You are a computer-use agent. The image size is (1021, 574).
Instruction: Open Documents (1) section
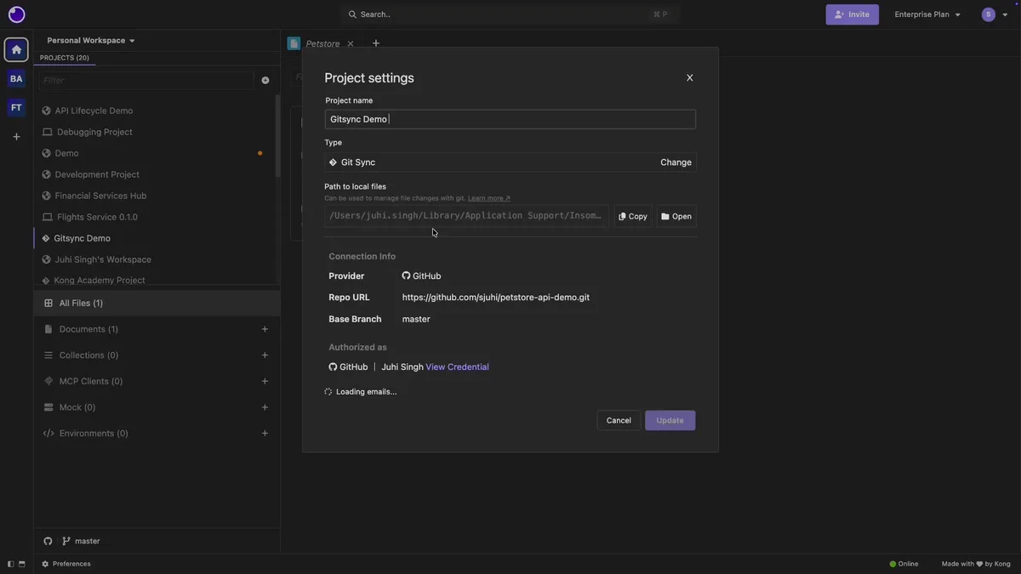88,329
